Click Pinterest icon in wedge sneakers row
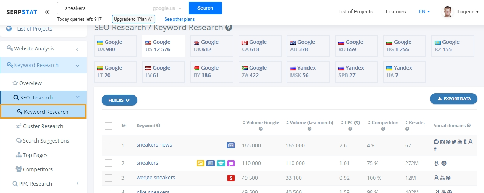The image size is (484, 193). point(448,178)
